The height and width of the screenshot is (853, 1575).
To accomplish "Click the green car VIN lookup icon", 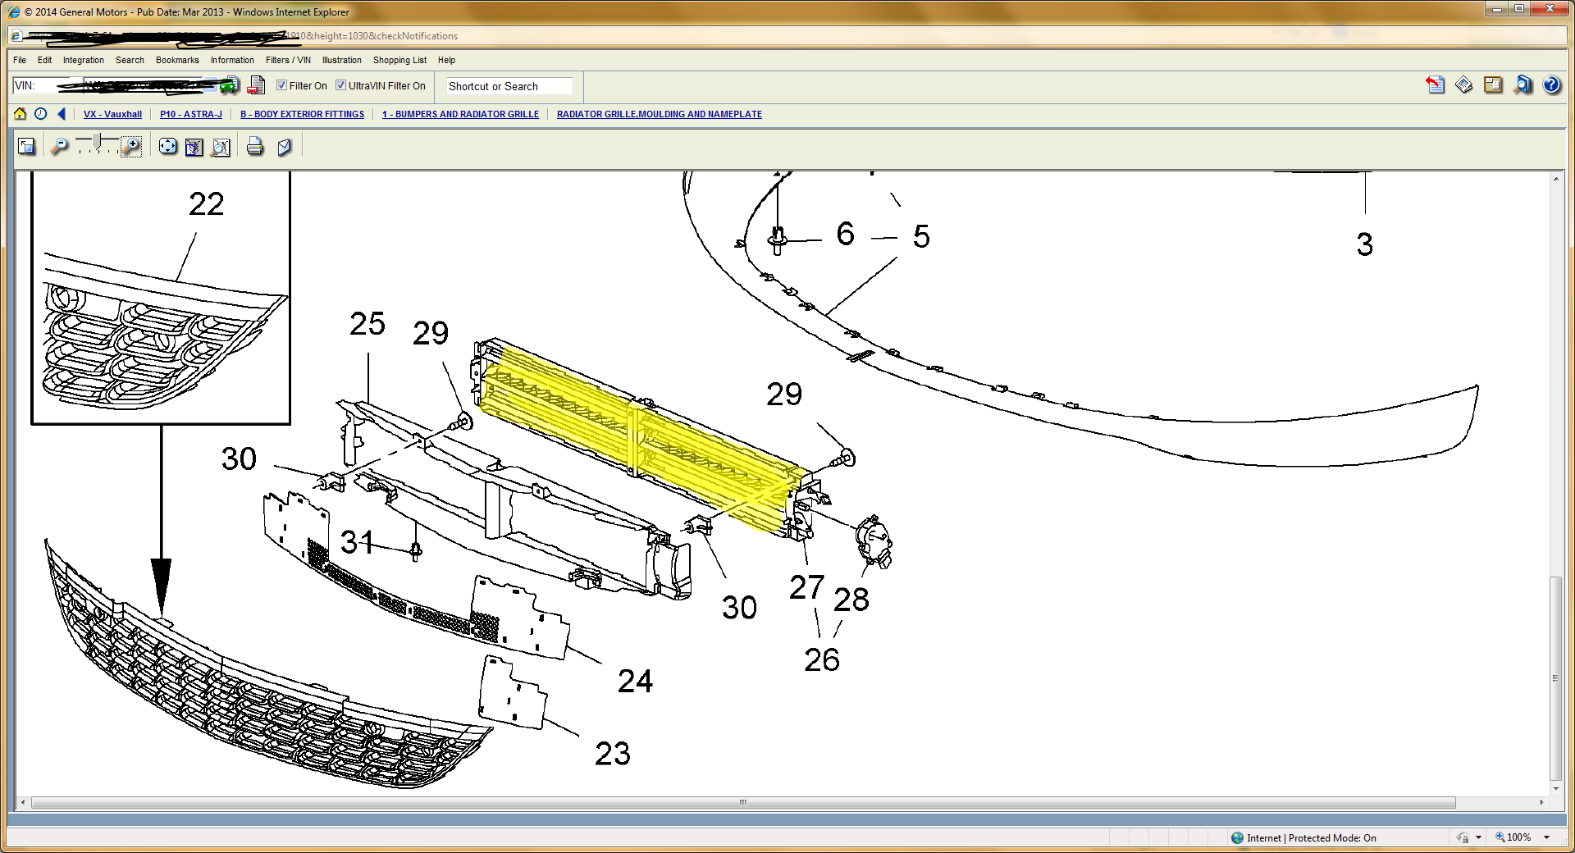I will click(x=230, y=85).
